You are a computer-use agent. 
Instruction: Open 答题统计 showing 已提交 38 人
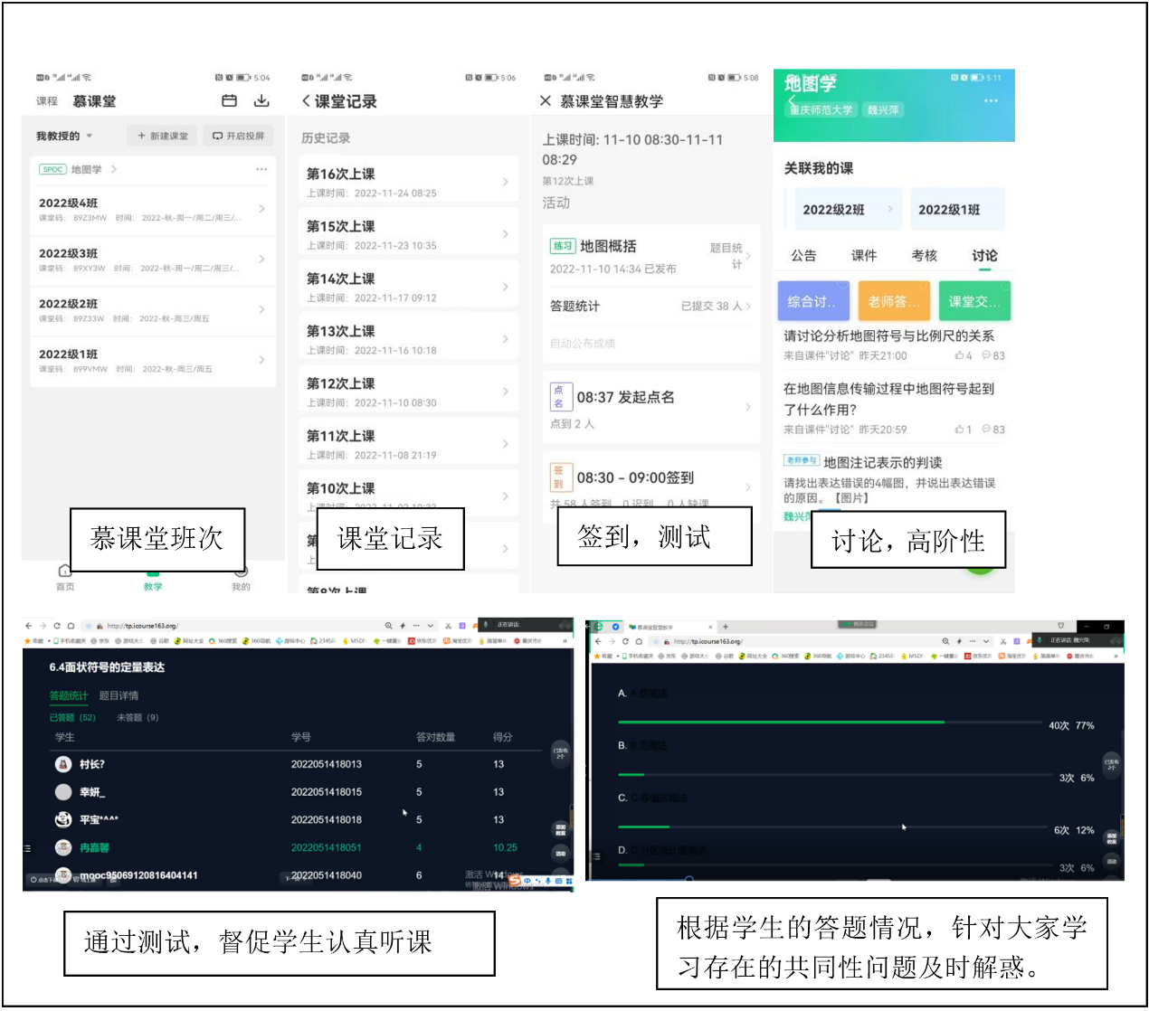click(x=650, y=306)
